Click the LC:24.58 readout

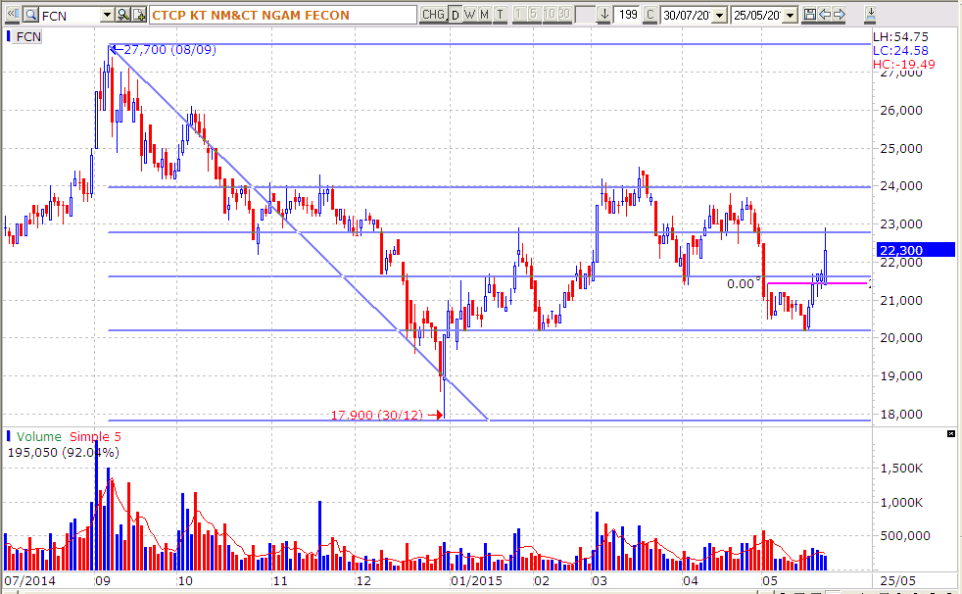[x=900, y=51]
